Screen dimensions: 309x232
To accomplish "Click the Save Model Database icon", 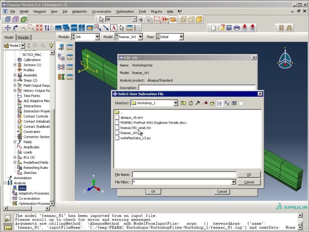I will [x=229, y=28].
